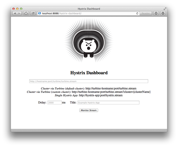Click the Title input field
The height and width of the screenshot is (147, 178).
point(108,102)
